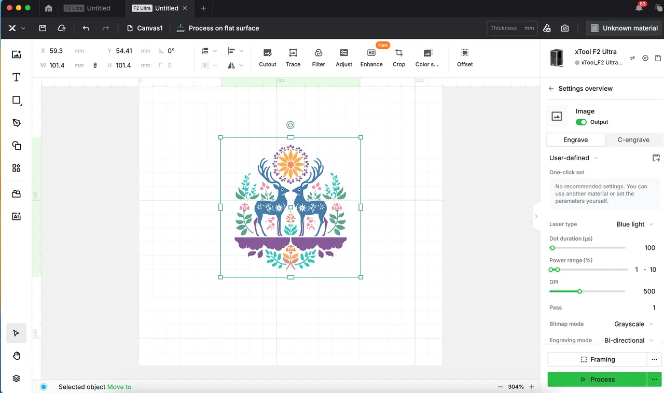Expand the xTool logo menu

(16, 28)
